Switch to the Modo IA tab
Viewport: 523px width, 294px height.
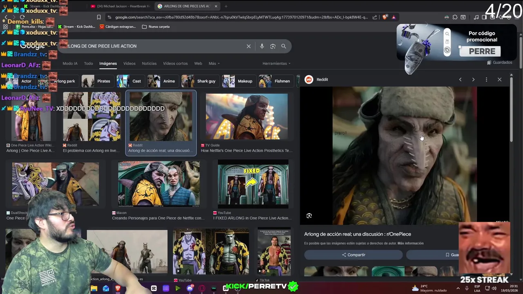(x=70, y=63)
